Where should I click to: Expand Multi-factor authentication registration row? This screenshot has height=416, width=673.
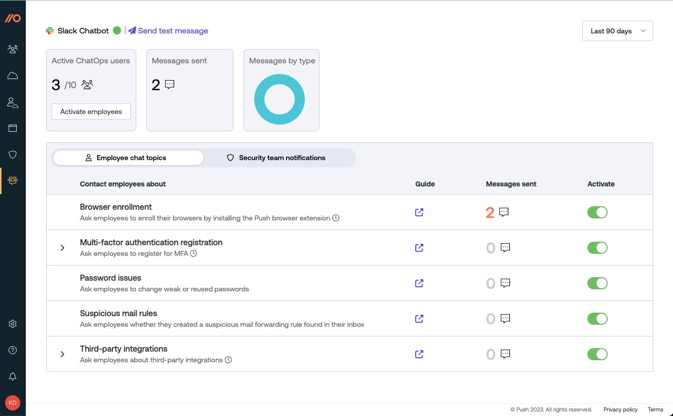point(62,248)
